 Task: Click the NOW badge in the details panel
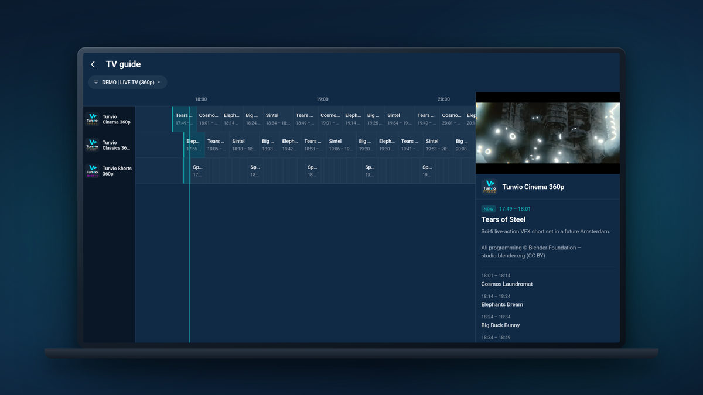click(489, 209)
